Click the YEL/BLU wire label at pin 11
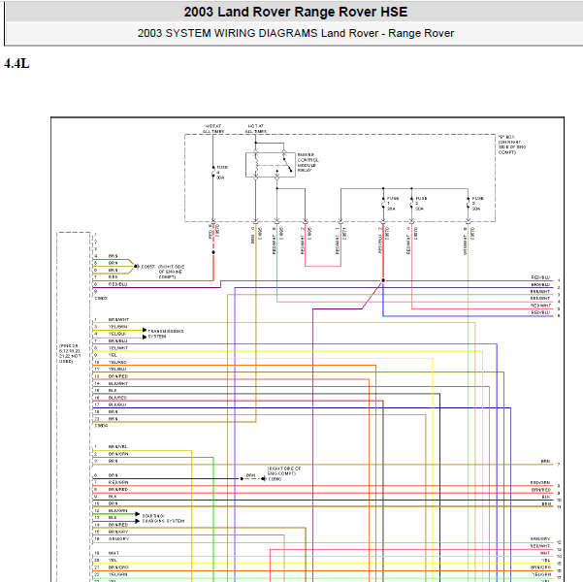This screenshot has height=582, width=583. click(x=117, y=370)
